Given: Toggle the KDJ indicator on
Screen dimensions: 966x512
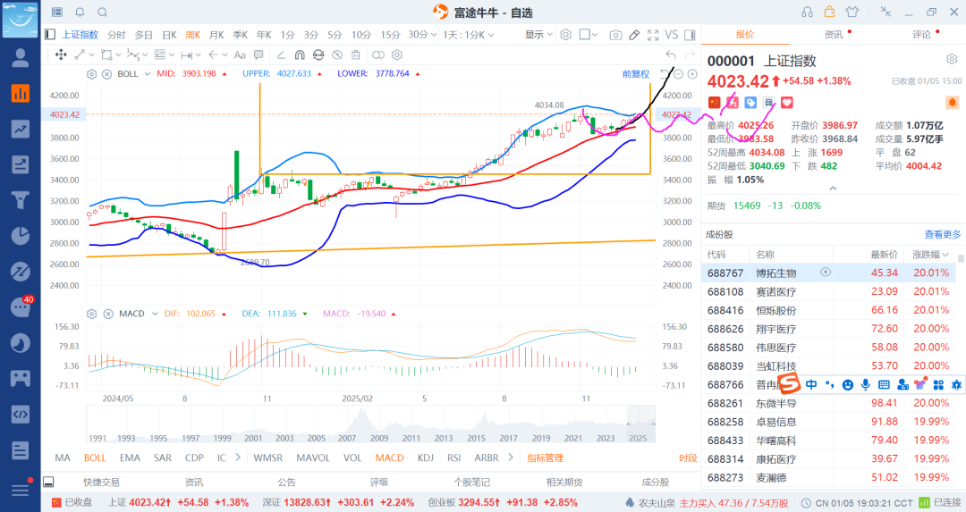Looking at the screenshot, I should point(426,457).
